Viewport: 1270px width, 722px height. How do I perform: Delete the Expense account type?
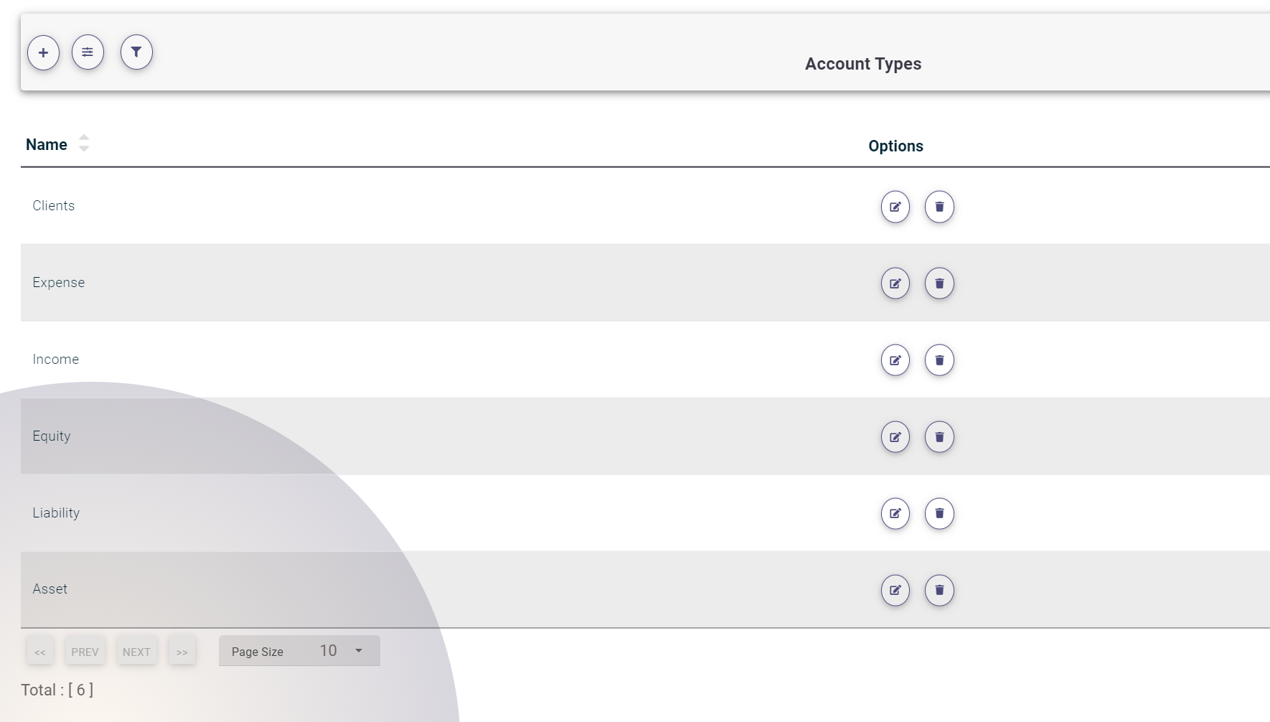tap(939, 283)
